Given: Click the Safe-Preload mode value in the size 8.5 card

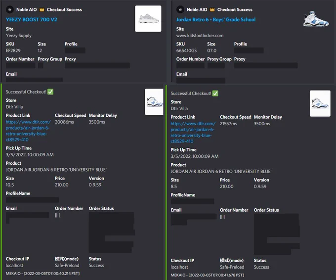Looking at the screenshot, I should (x=232, y=267).
